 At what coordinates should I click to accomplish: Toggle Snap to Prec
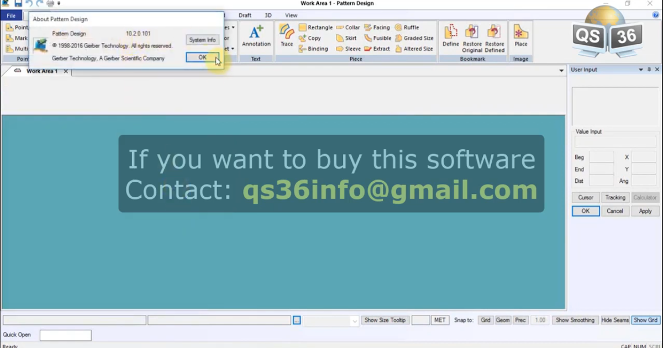coord(520,320)
